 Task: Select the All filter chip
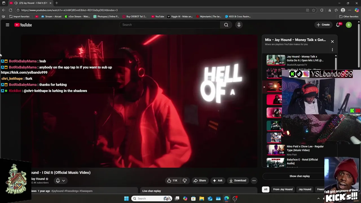pyautogui.click(x=265, y=189)
